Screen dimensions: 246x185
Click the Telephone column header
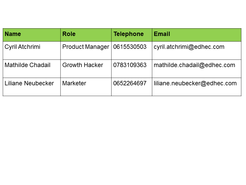(x=129, y=34)
